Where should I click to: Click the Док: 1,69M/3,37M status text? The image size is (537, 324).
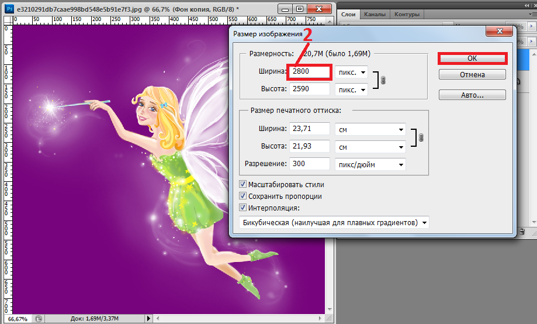click(x=95, y=319)
